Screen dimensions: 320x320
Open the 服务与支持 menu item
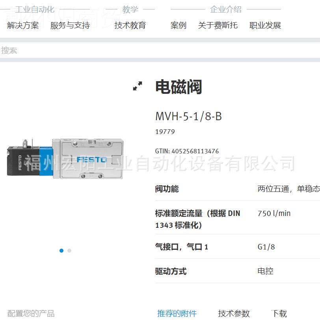tap(70, 25)
